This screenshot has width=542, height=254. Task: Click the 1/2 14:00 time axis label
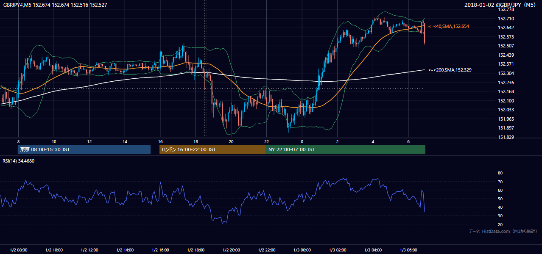125,250
